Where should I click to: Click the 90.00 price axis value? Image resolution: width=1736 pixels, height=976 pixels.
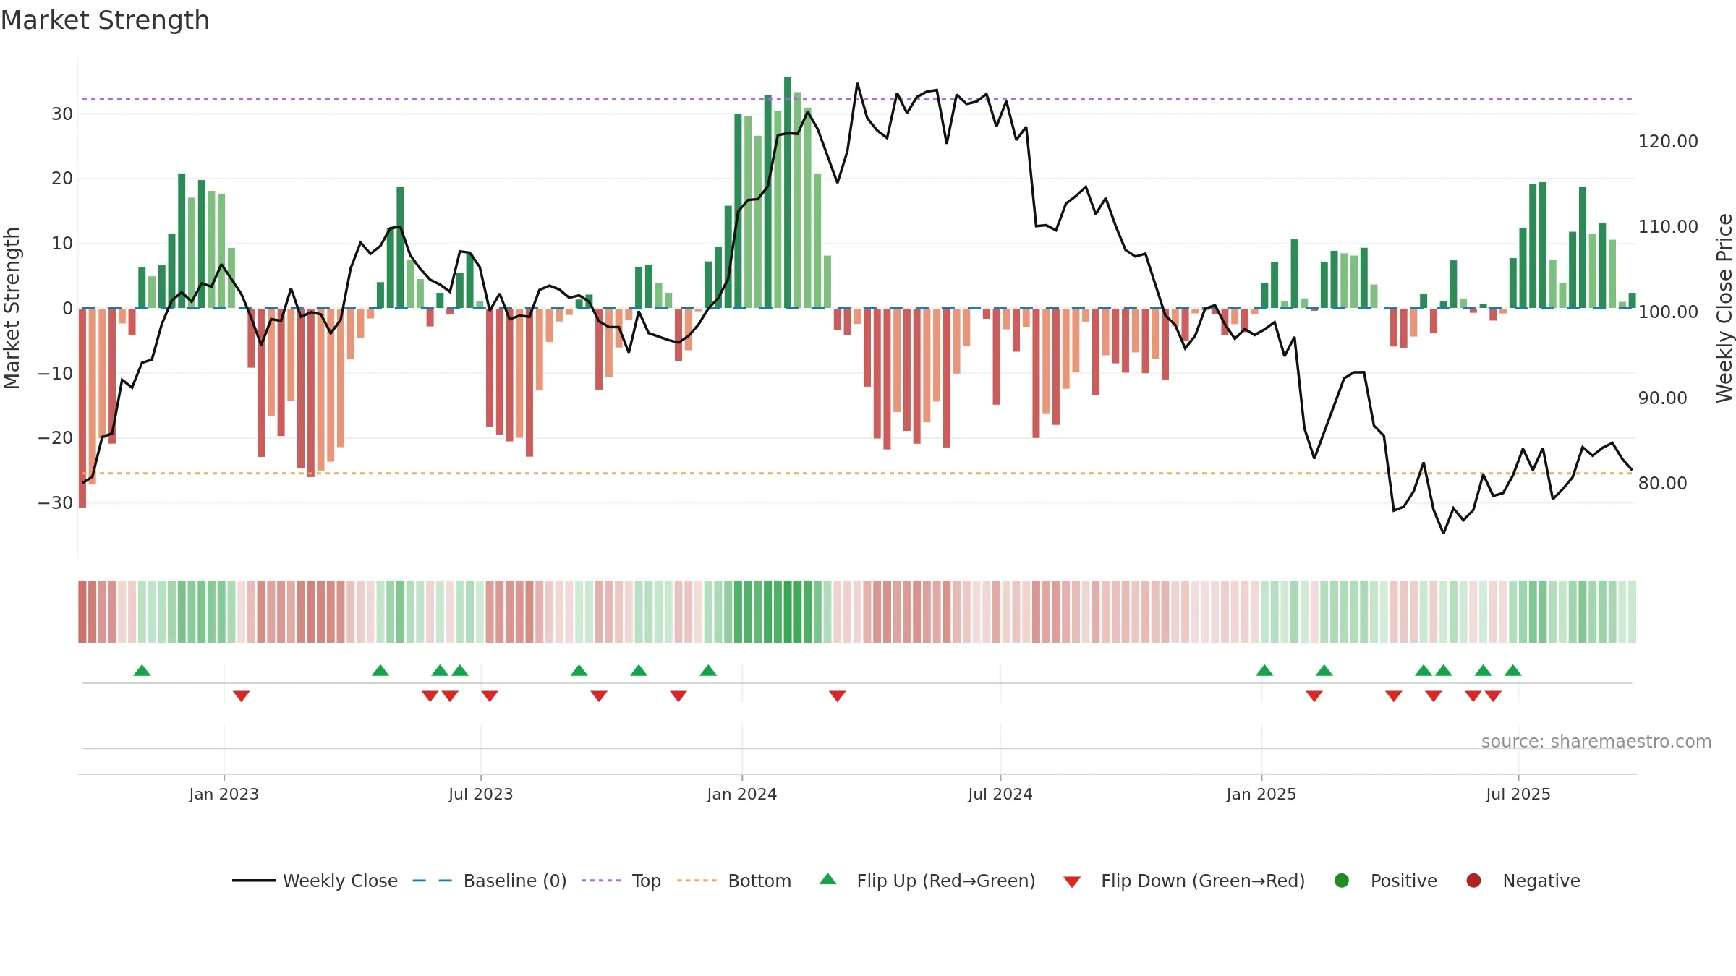click(1662, 398)
